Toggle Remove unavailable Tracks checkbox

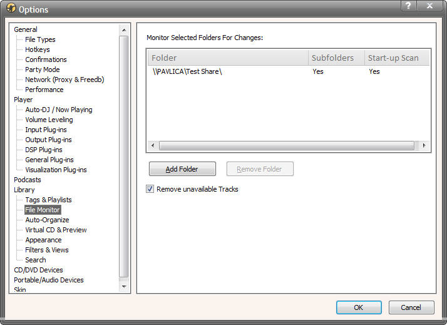(x=150, y=189)
